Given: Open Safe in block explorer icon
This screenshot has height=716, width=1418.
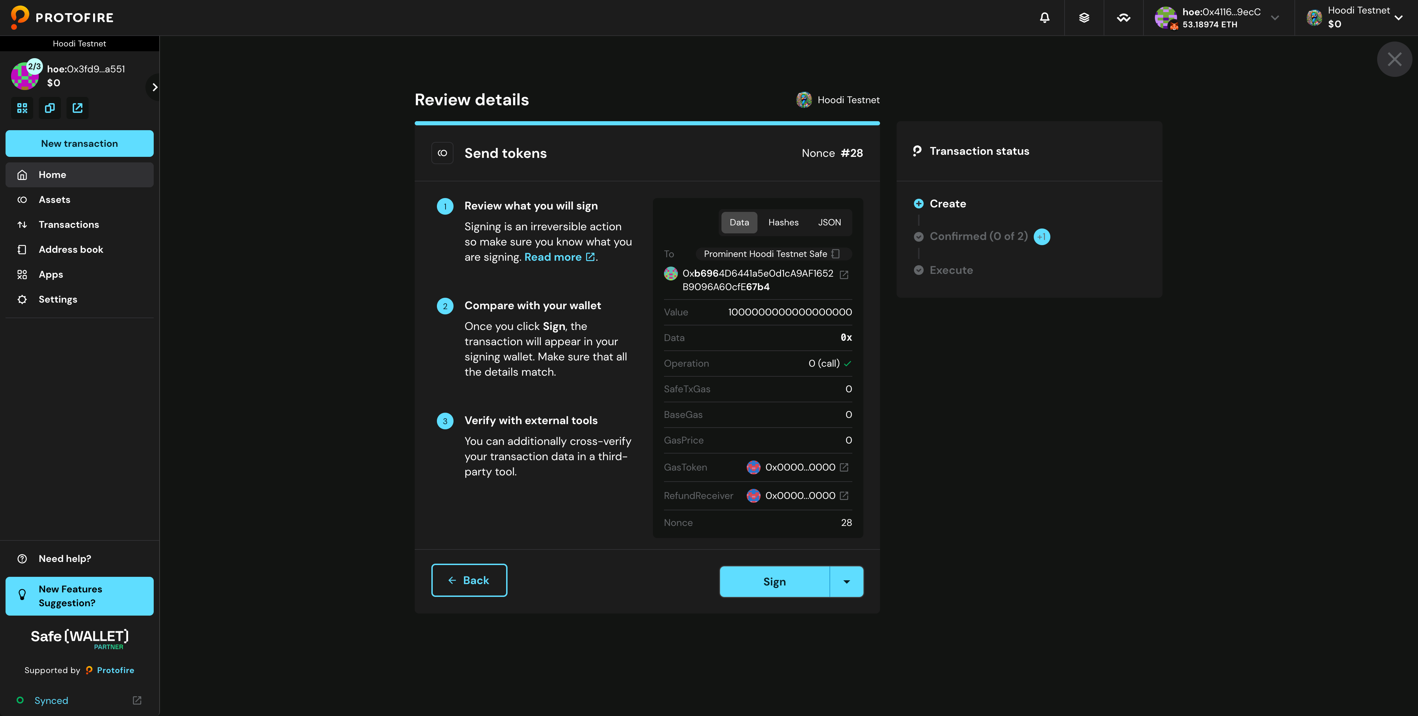Looking at the screenshot, I should [x=78, y=108].
